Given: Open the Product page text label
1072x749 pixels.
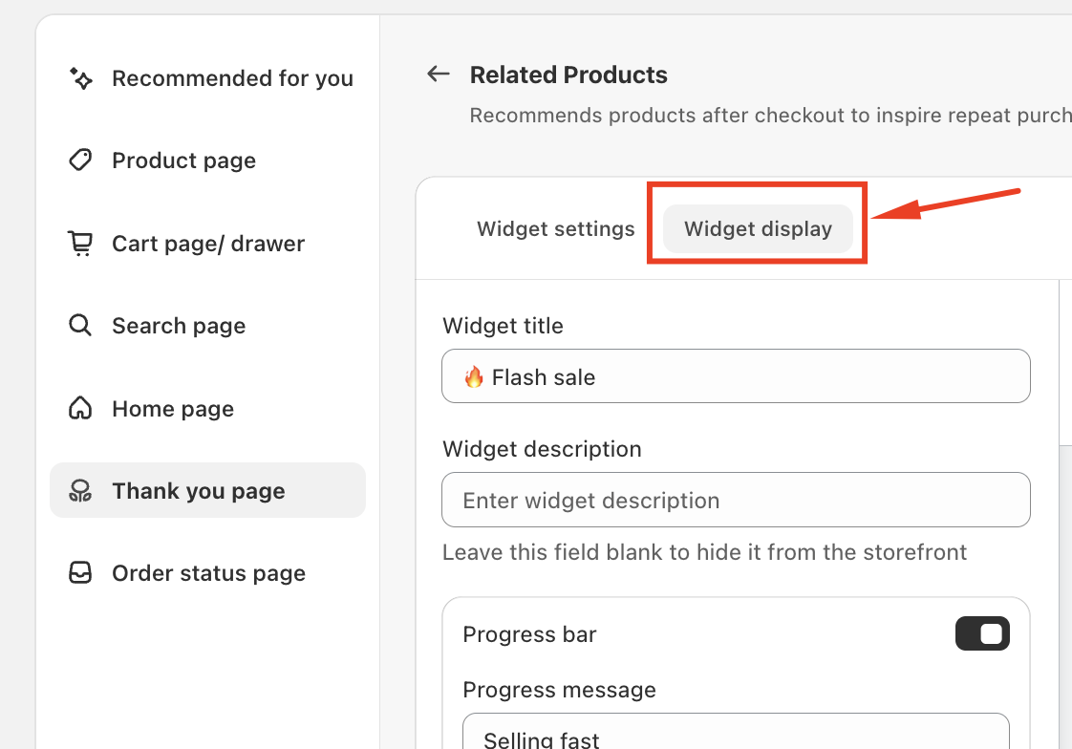Looking at the screenshot, I should [x=183, y=160].
